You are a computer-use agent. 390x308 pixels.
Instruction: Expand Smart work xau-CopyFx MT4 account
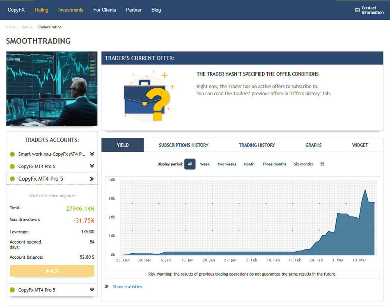click(x=92, y=154)
